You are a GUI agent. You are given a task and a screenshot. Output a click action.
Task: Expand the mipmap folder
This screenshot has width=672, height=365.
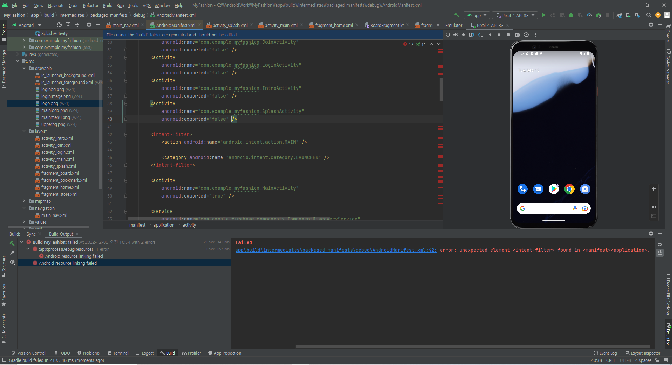[24, 201]
